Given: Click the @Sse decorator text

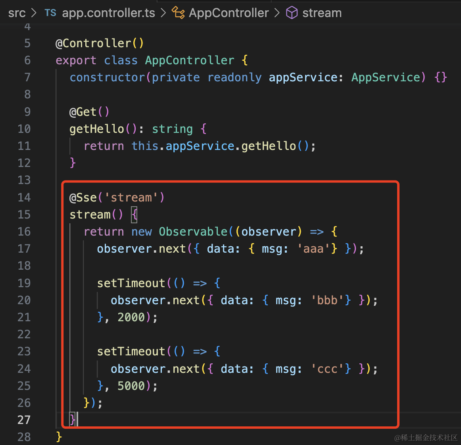Looking at the screenshot, I should click(83, 197).
